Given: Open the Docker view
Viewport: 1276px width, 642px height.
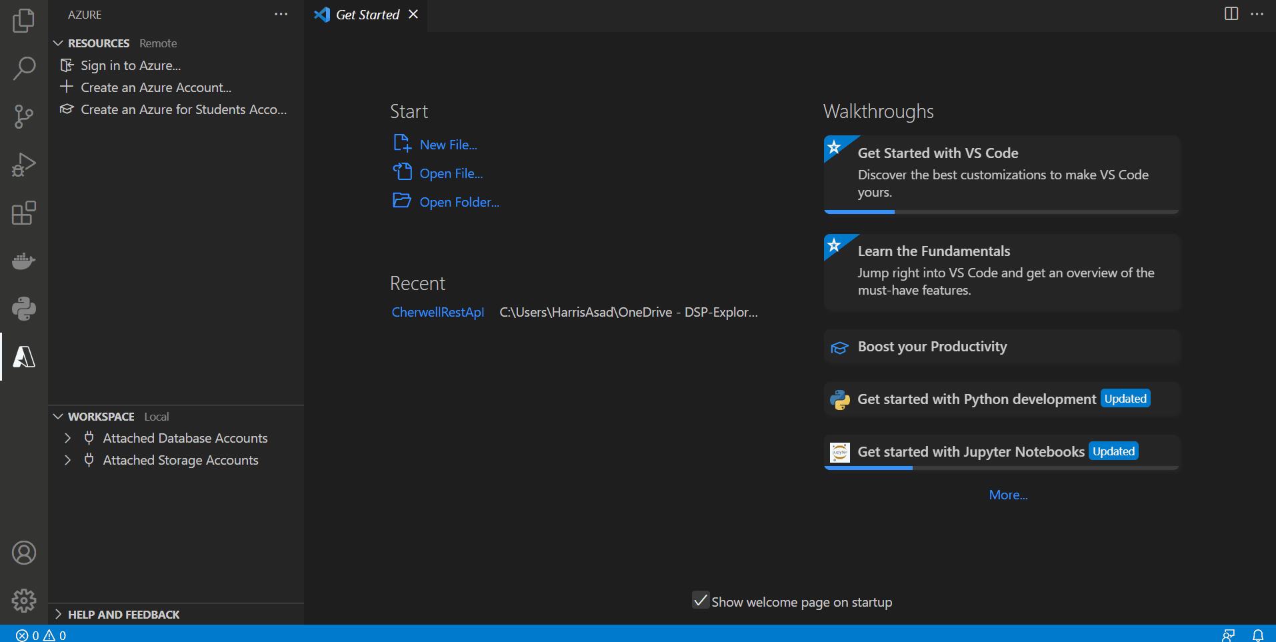Looking at the screenshot, I should (23, 261).
